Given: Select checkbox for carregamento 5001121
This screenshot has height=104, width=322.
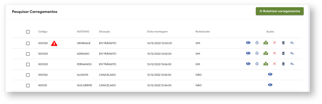Looking at the screenshot, I should tap(28, 85).
